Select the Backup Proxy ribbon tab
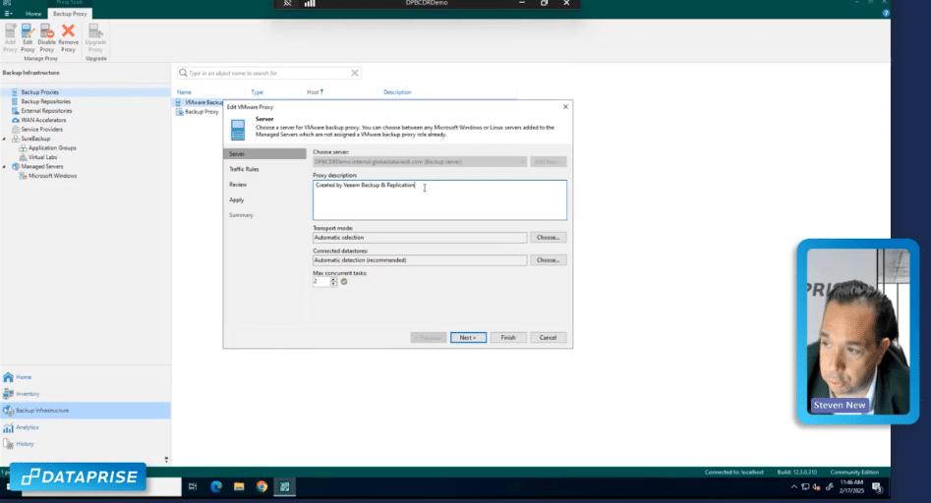This screenshot has height=503, width=931. (x=70, y=13)
